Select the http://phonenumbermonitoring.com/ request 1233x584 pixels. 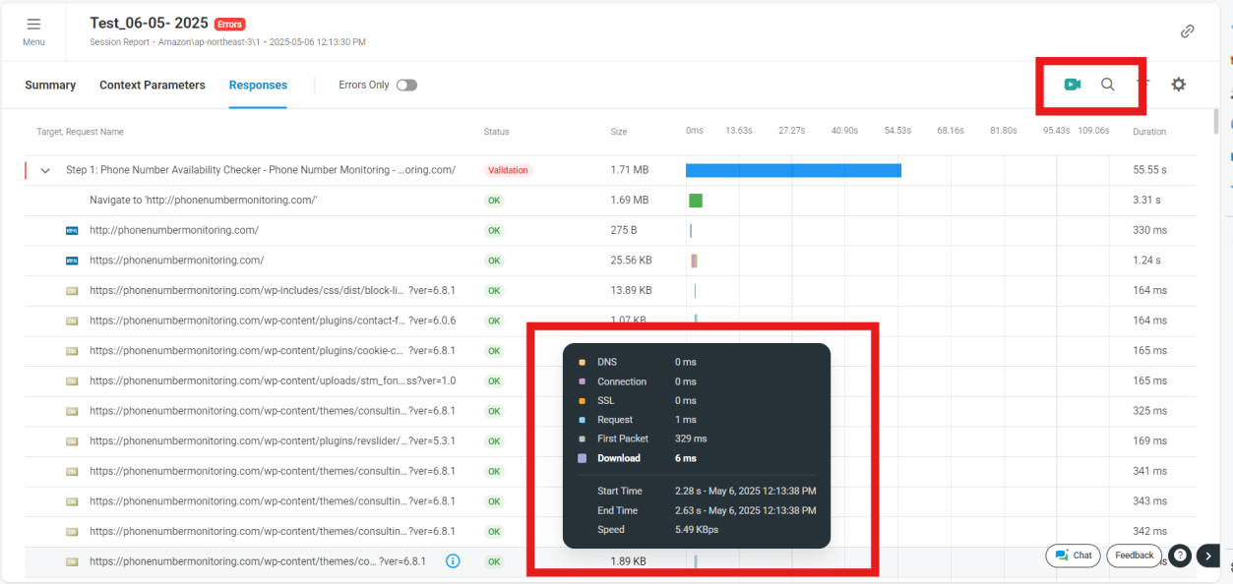coord(610,230)
